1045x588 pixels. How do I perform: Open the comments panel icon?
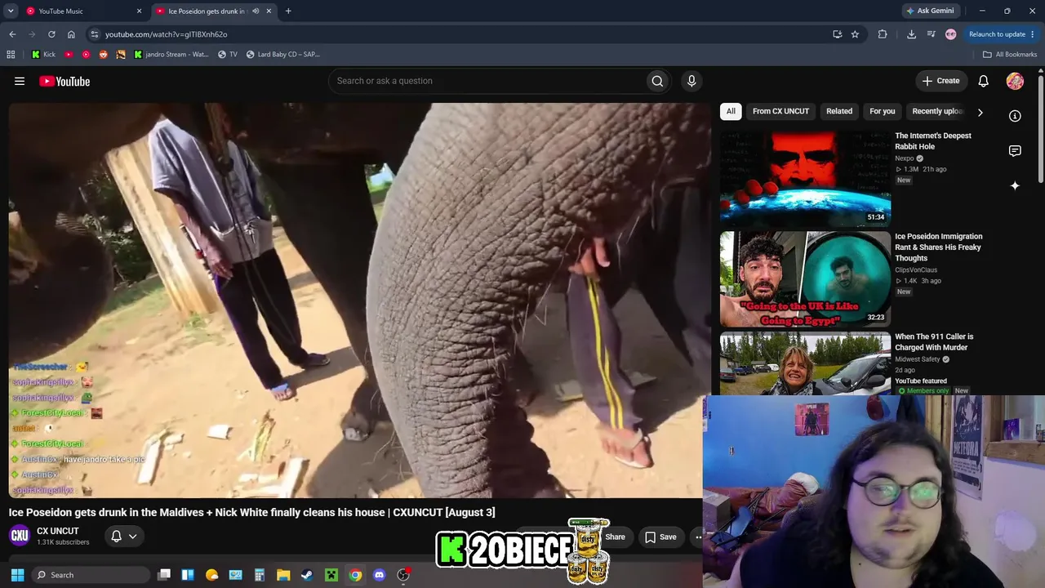pyautogui.click(x=1015, y=151)
